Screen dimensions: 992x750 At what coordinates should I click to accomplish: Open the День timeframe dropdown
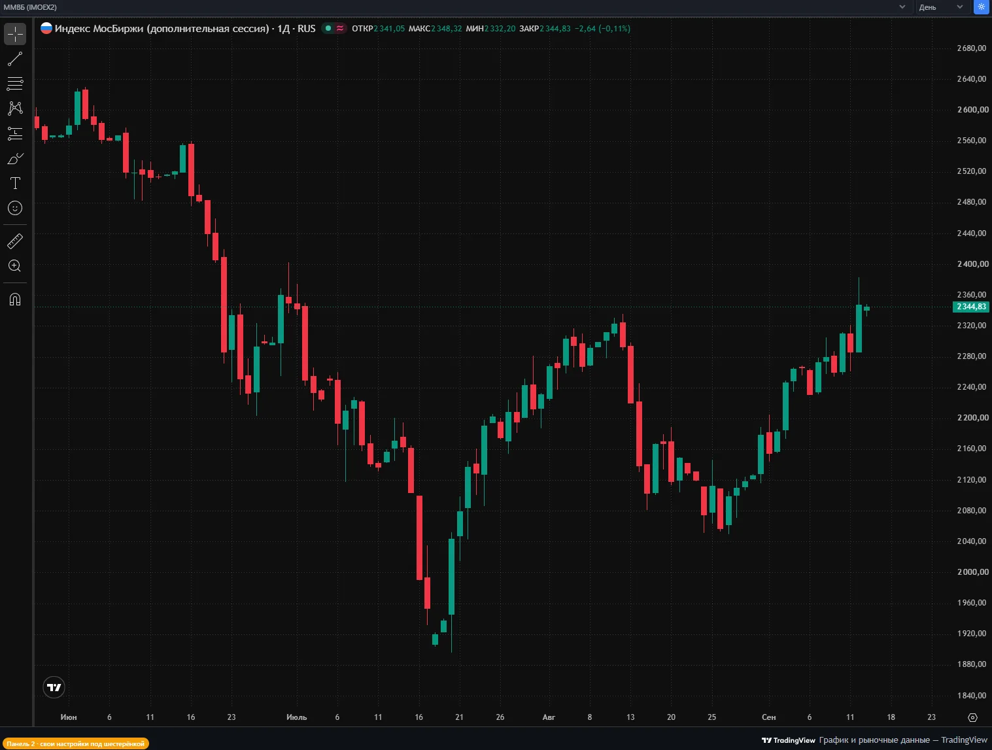[941, 7]
